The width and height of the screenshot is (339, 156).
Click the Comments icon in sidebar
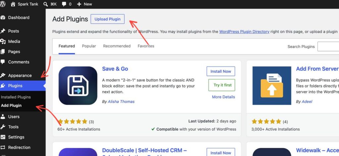click(3, 62)
